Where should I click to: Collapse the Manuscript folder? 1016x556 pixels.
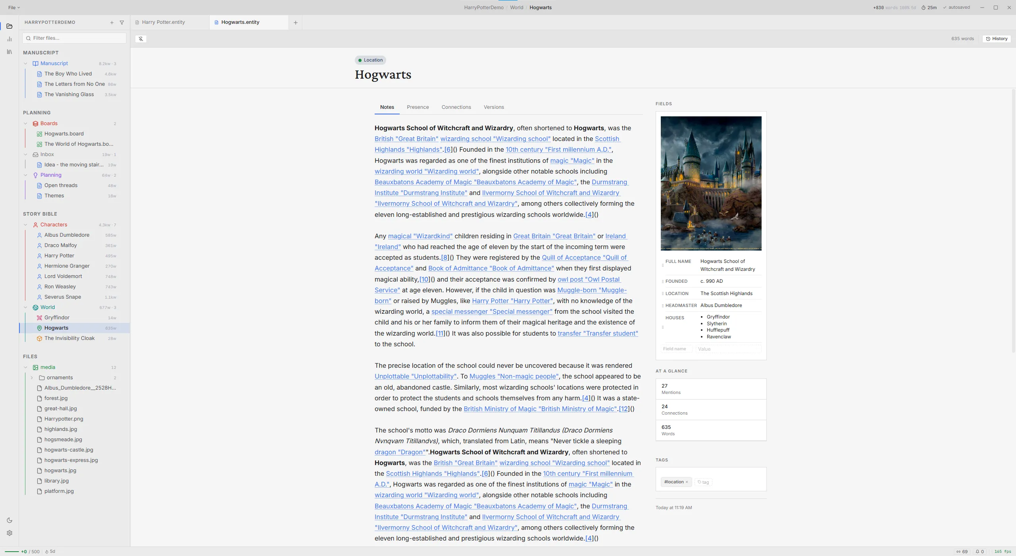tap(26, 64)
